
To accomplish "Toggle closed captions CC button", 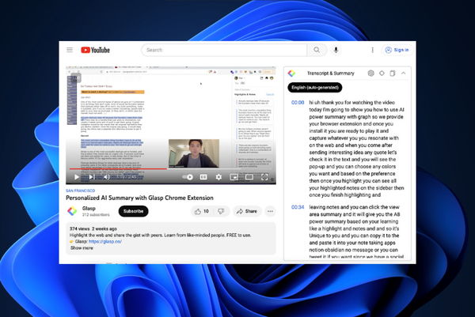I will click(x=203, y=177).
